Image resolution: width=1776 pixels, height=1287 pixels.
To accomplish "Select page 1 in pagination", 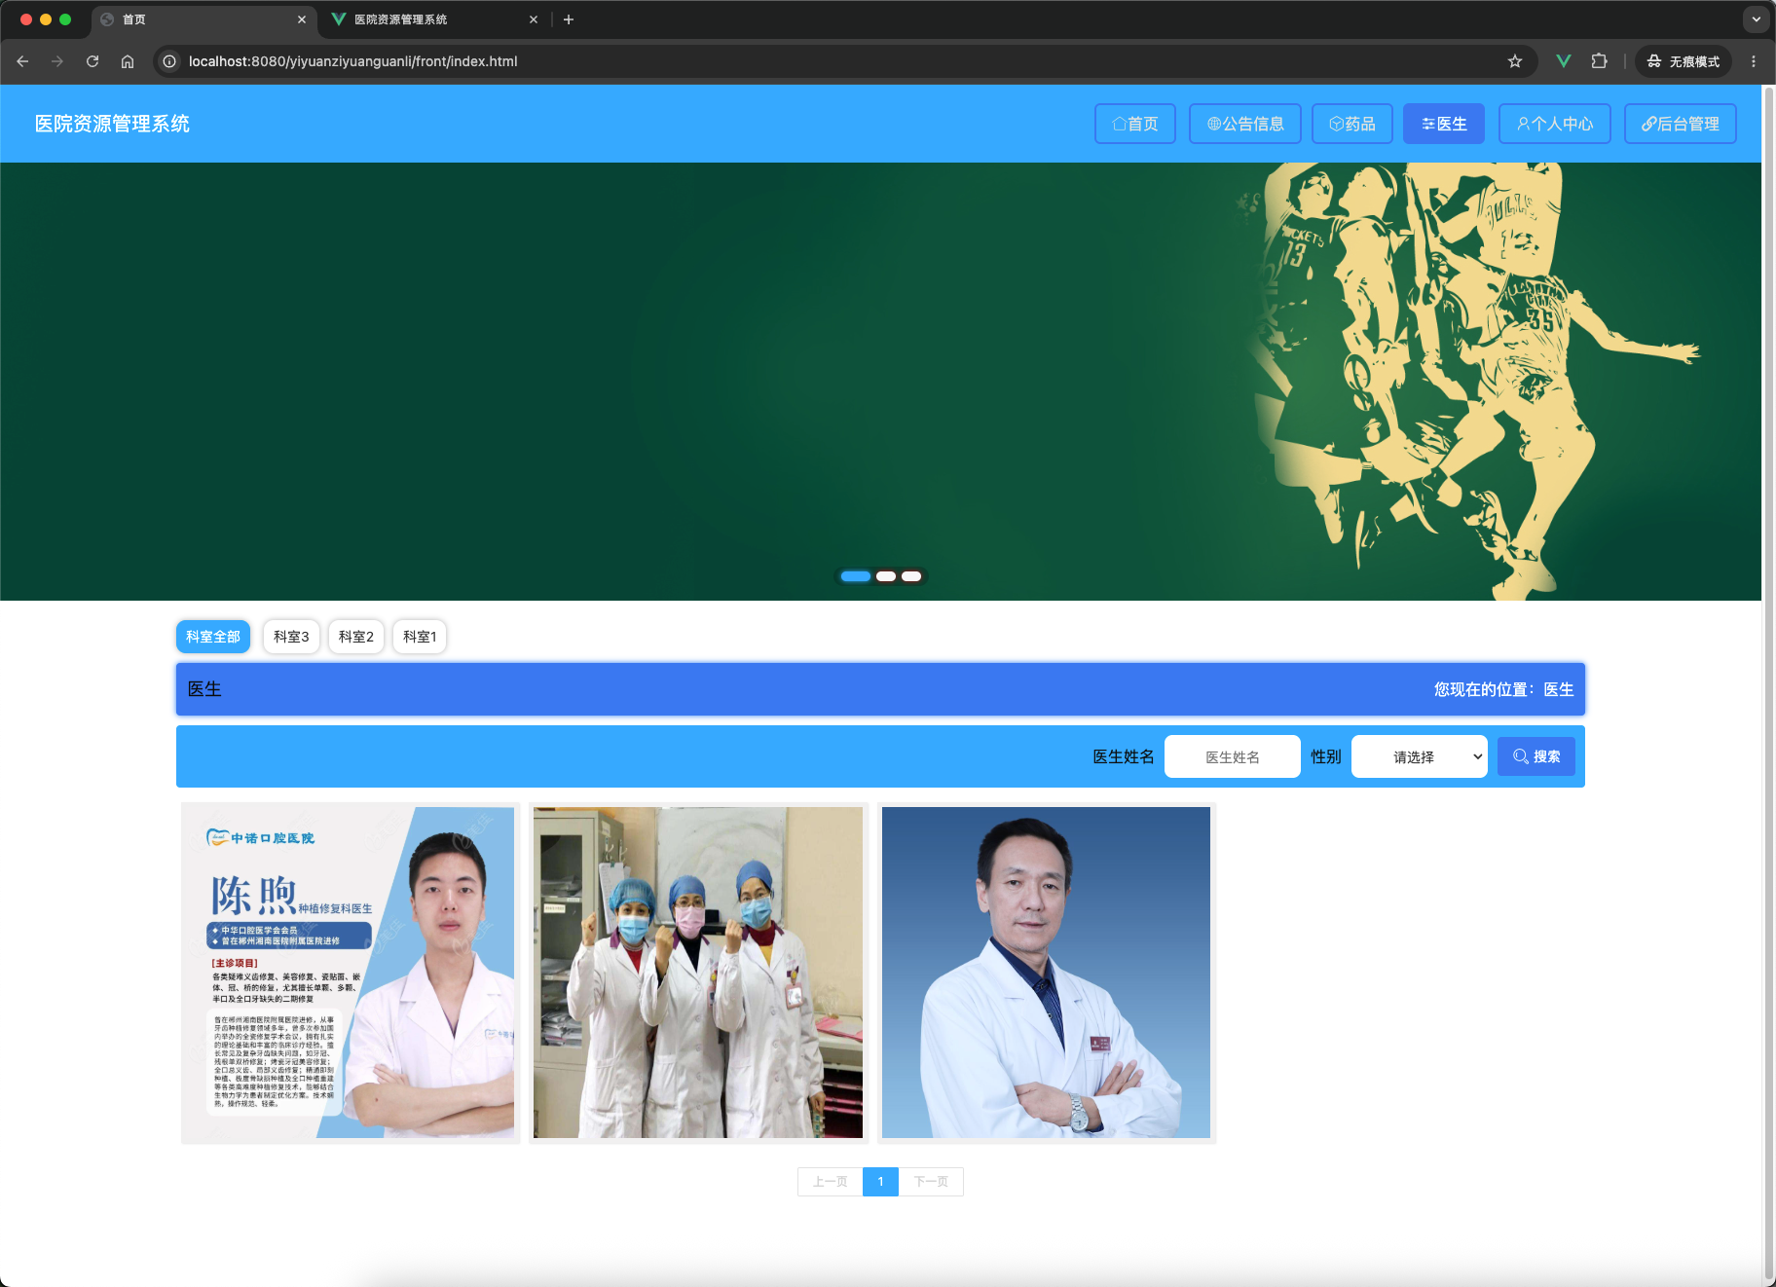I will 880,1182.
